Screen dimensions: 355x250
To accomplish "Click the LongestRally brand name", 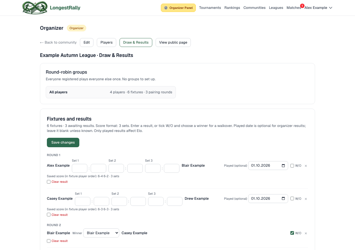I will (x=65, y=8).
